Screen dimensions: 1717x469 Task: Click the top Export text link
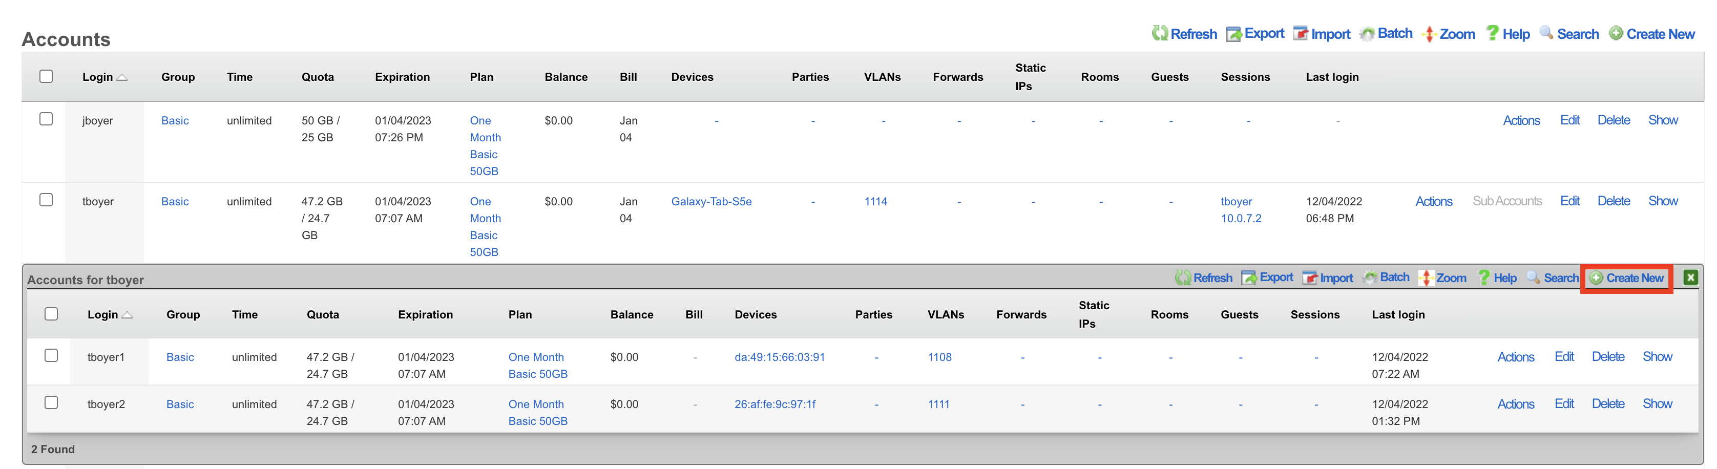click(x=1264, y=33)
